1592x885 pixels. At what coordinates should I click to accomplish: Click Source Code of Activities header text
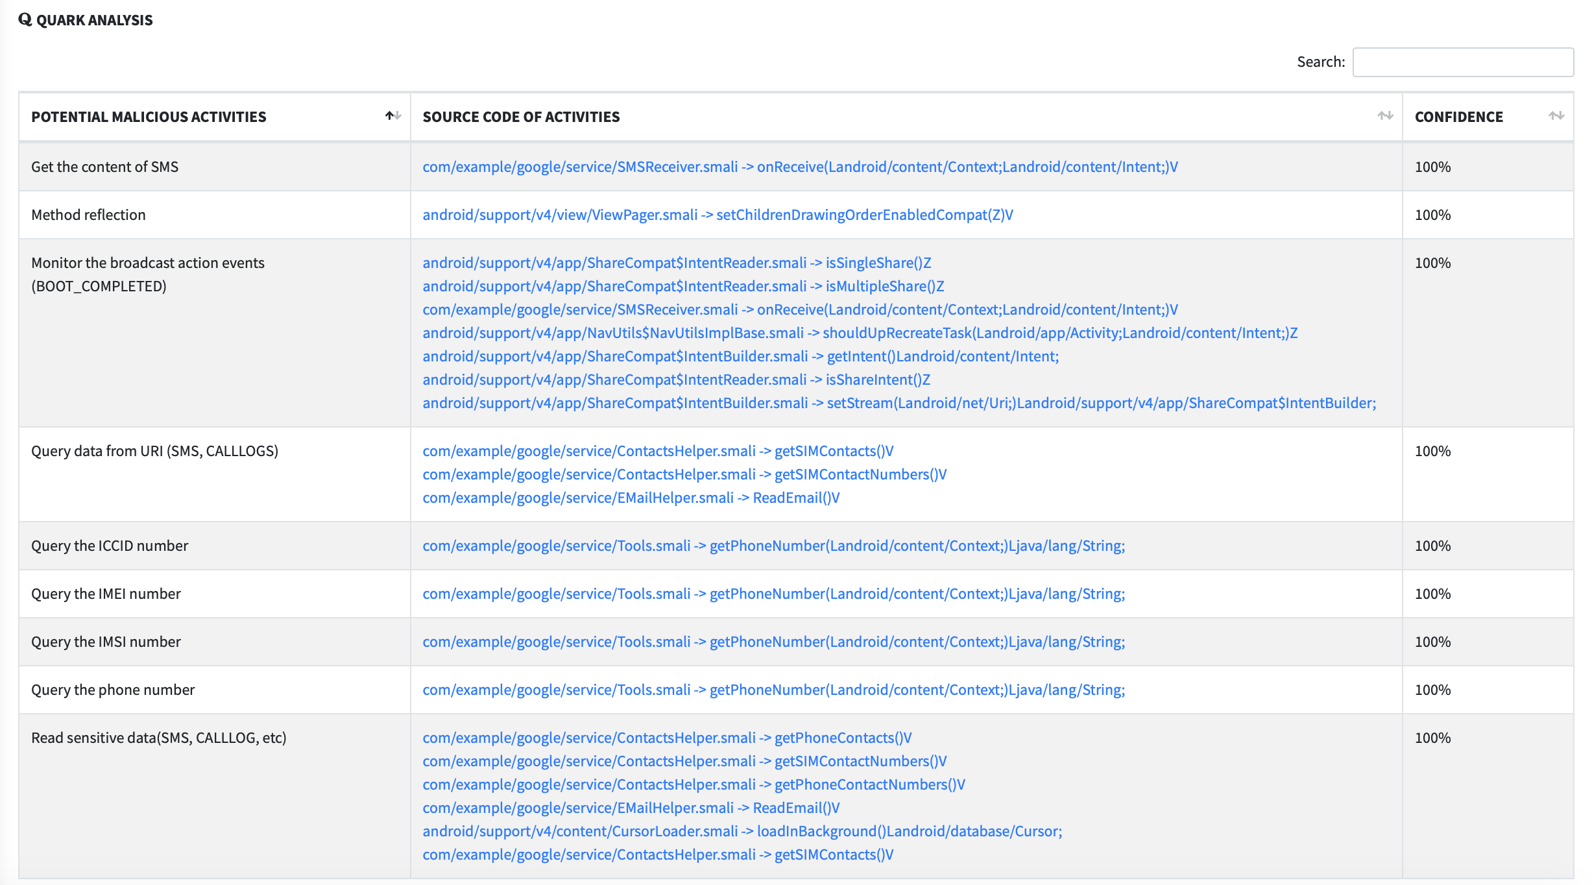click(x=521, y=117)
